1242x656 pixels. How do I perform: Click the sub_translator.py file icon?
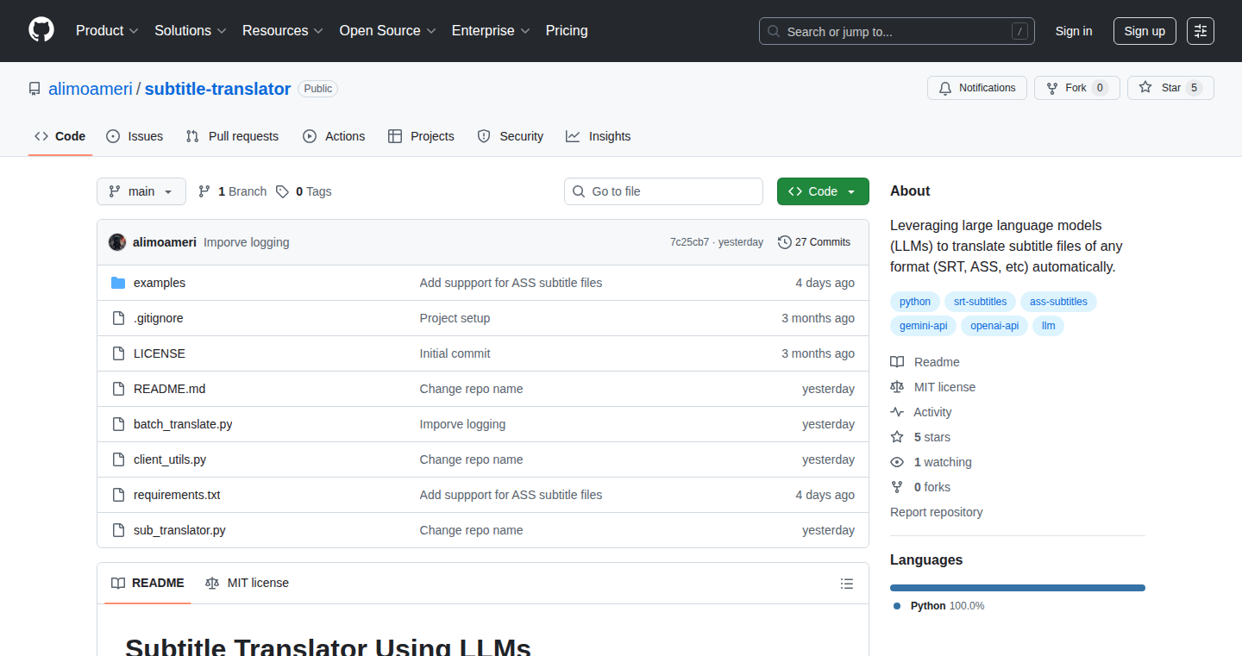click(118, 530)
